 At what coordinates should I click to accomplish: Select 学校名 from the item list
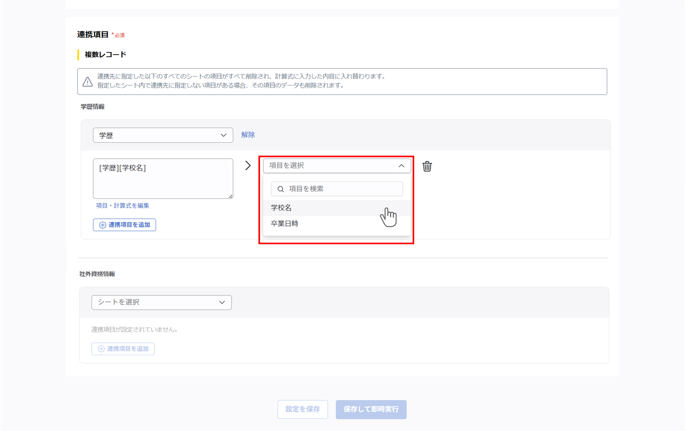click(282, 208)
